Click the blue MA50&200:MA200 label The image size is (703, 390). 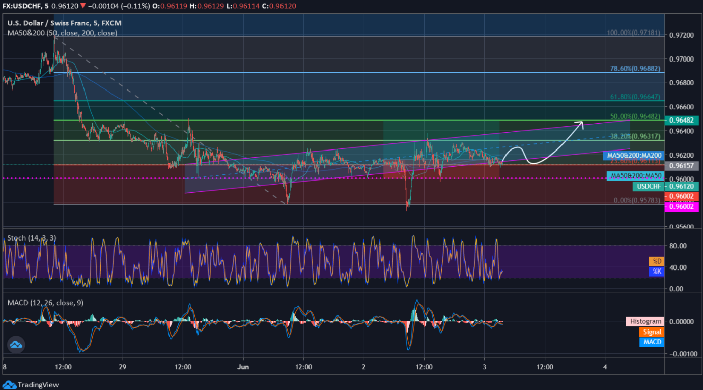pyautogui.click(x=633, y=155)
